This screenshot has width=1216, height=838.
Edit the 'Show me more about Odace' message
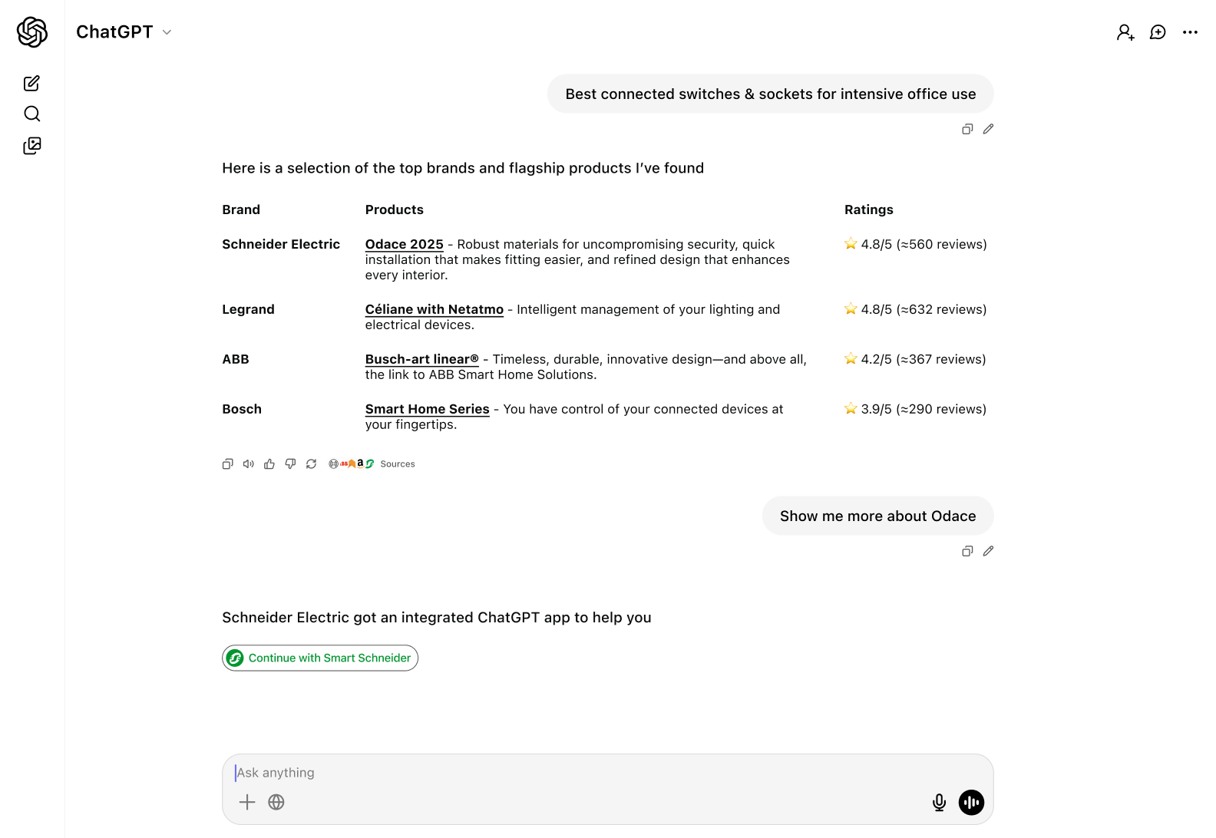[x=988, y=551]
